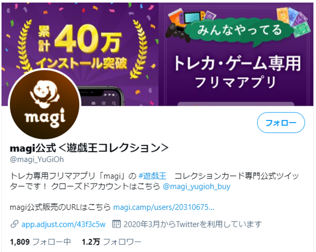Click the 2020年3月 Twitter join date text
Image resolution: width=316 pixels, height=252 pixels.
point(192,224)
